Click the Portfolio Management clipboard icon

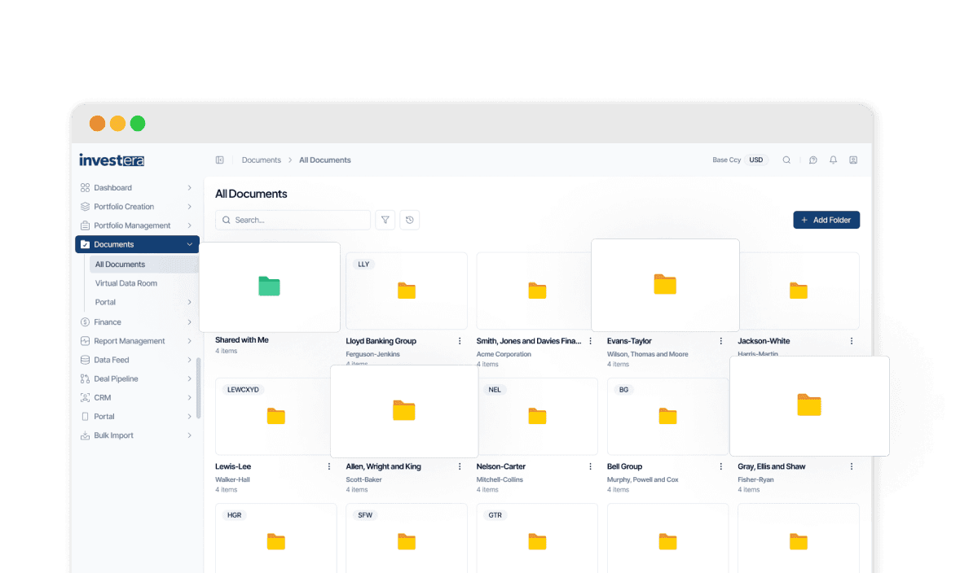pos(85,225)
